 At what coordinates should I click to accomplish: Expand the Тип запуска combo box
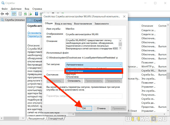94,64
